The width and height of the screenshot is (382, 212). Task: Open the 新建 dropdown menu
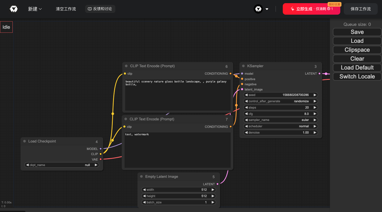[35, 9]
